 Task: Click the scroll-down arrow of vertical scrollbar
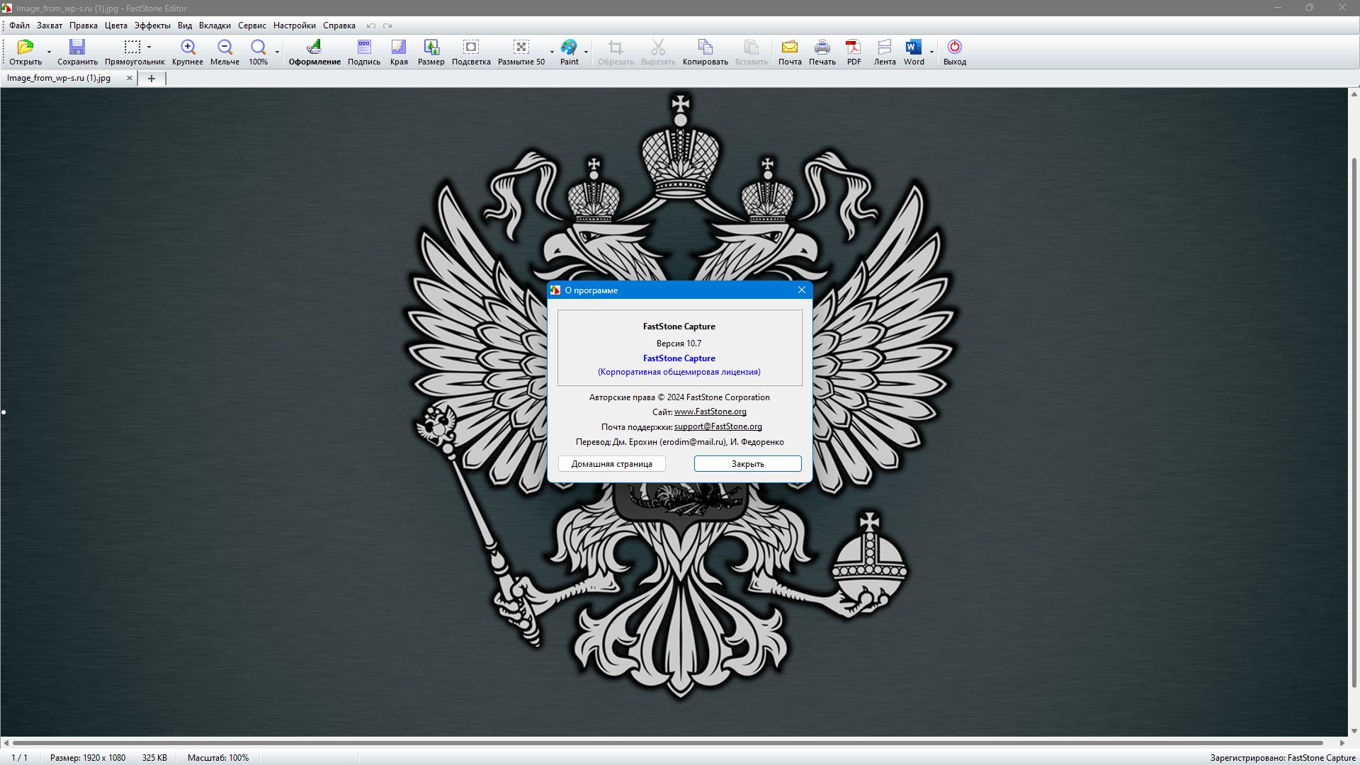[x=1354, y=731]
